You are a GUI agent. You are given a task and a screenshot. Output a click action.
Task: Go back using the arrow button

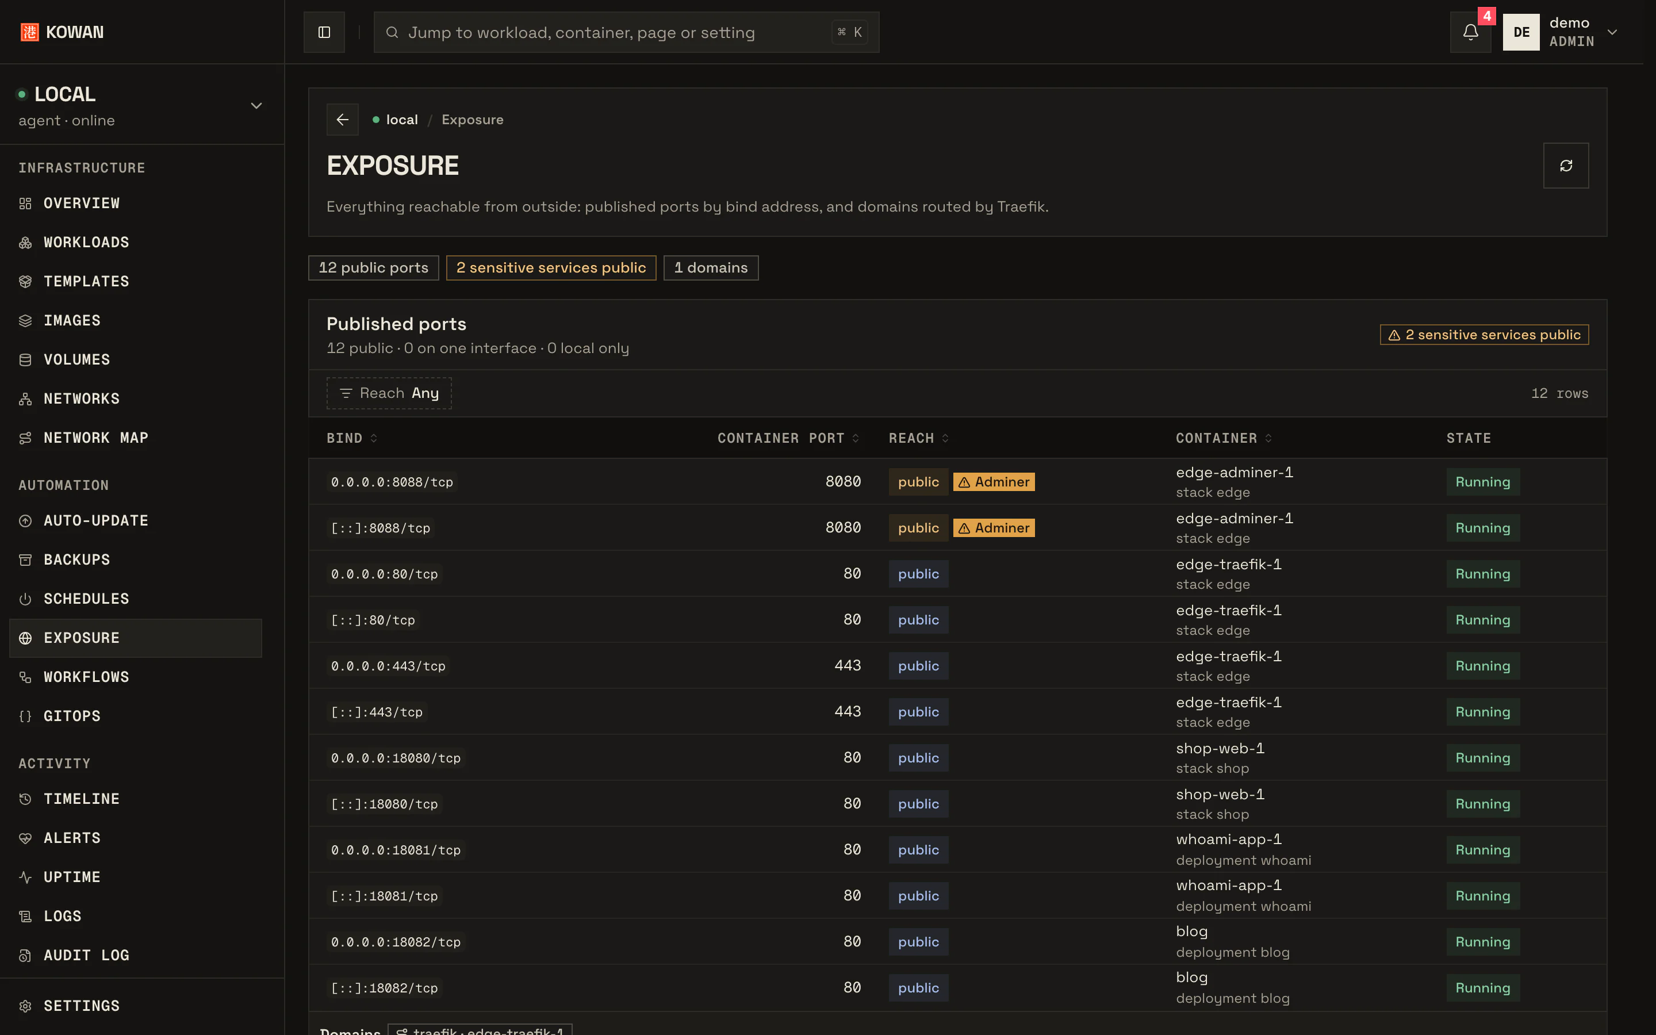coord(343,120)
